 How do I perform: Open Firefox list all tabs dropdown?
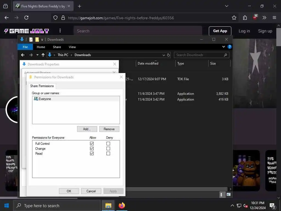click(x=226, y=6)
